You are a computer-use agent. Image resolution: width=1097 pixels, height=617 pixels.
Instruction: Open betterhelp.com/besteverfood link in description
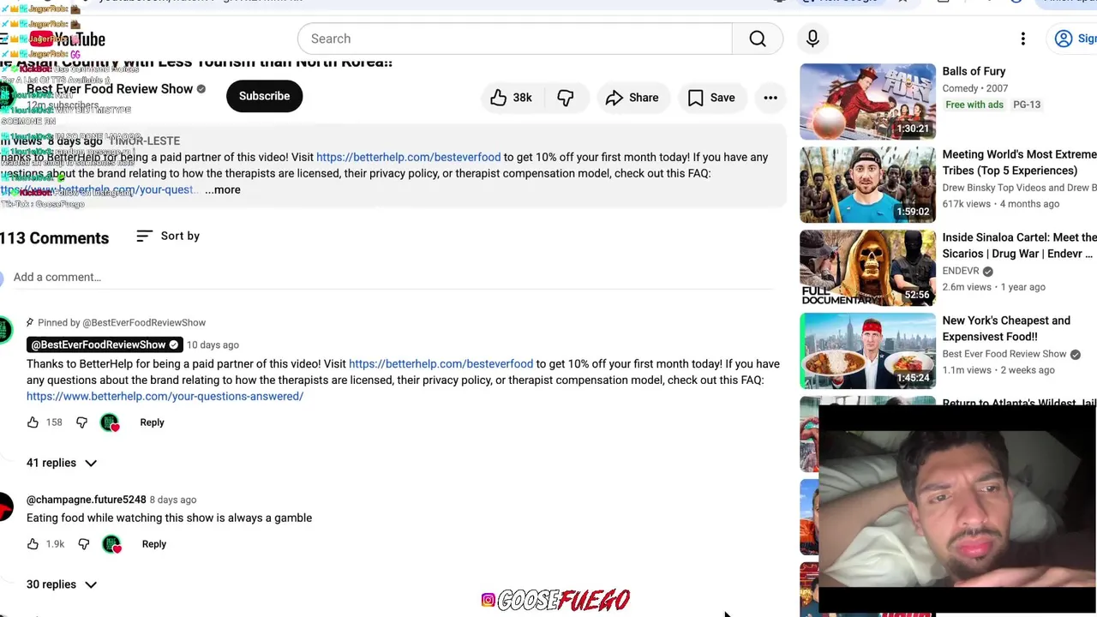pos(408,157)
